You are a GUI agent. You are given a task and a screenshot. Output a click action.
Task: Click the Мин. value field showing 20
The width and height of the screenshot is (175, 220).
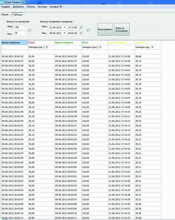(20, 33)
